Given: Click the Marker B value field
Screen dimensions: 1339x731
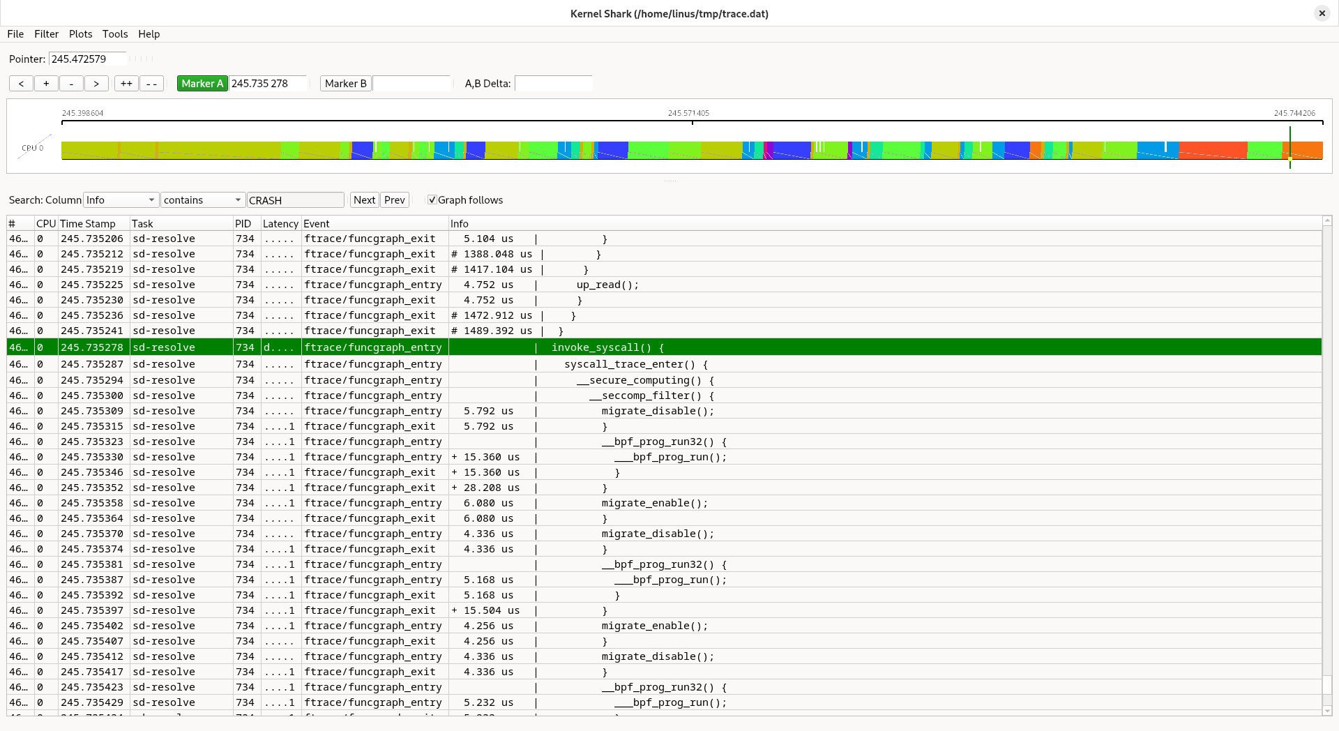Looking at the screenshot, I should pyautogui.click(x=411, y=84).
